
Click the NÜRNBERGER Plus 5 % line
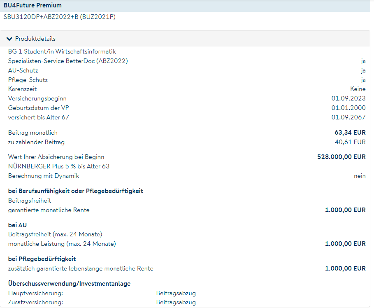[x=58, y=166]
